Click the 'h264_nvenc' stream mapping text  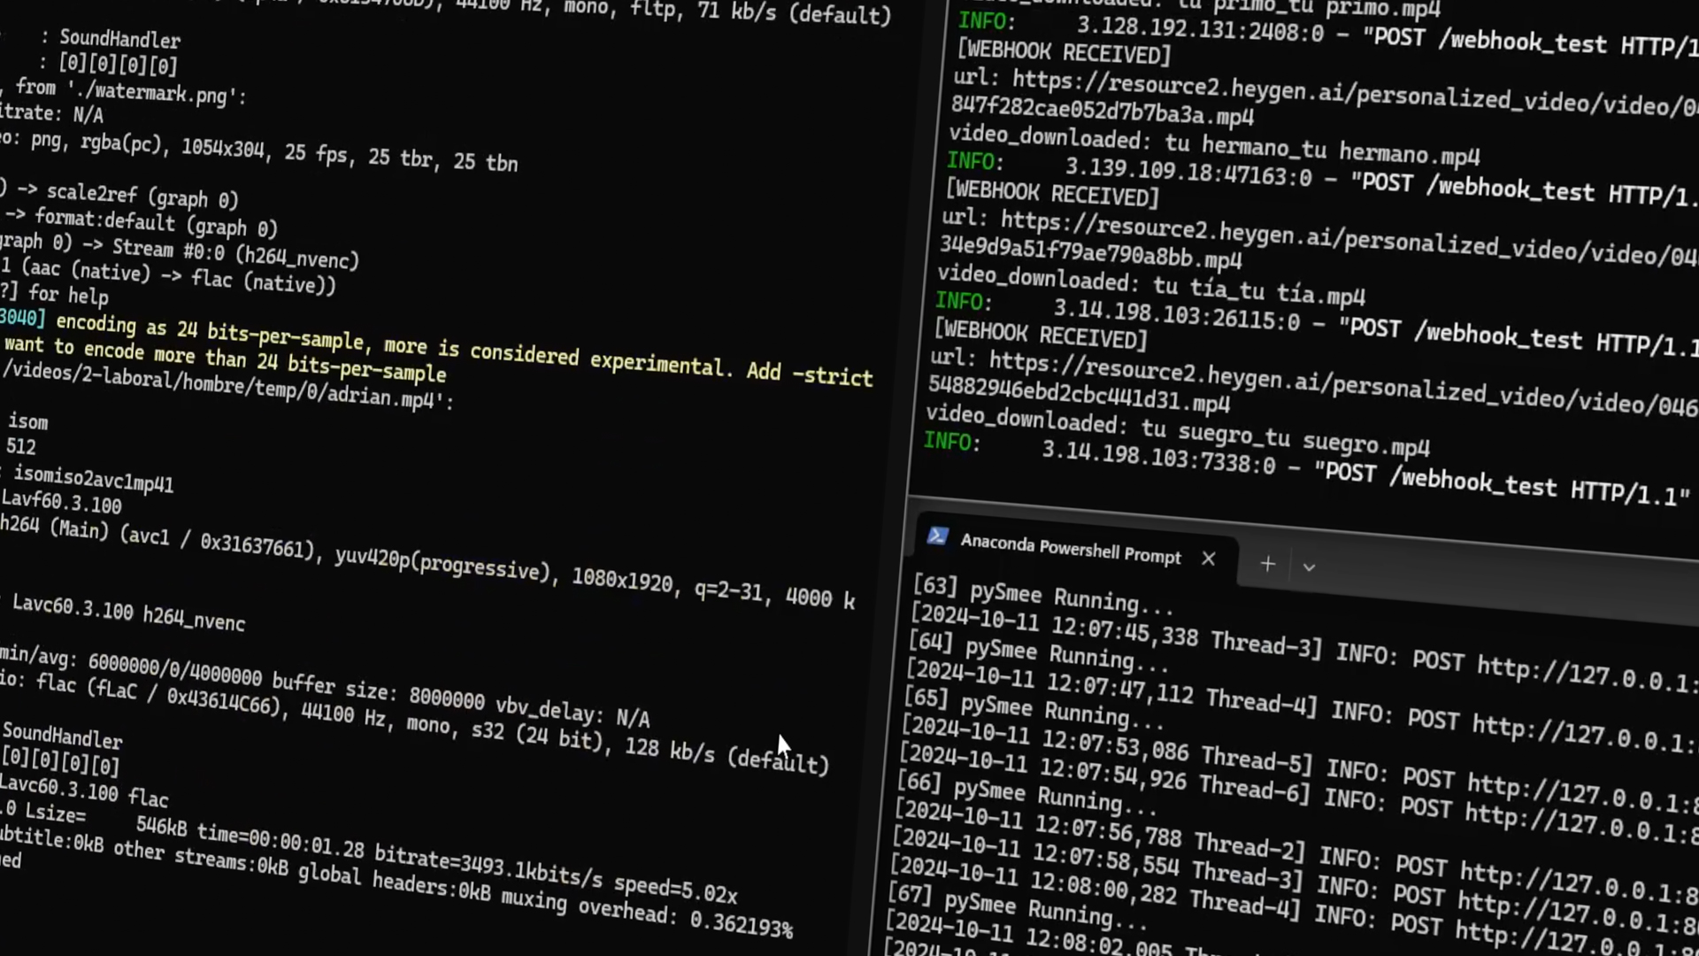[298, 257]
